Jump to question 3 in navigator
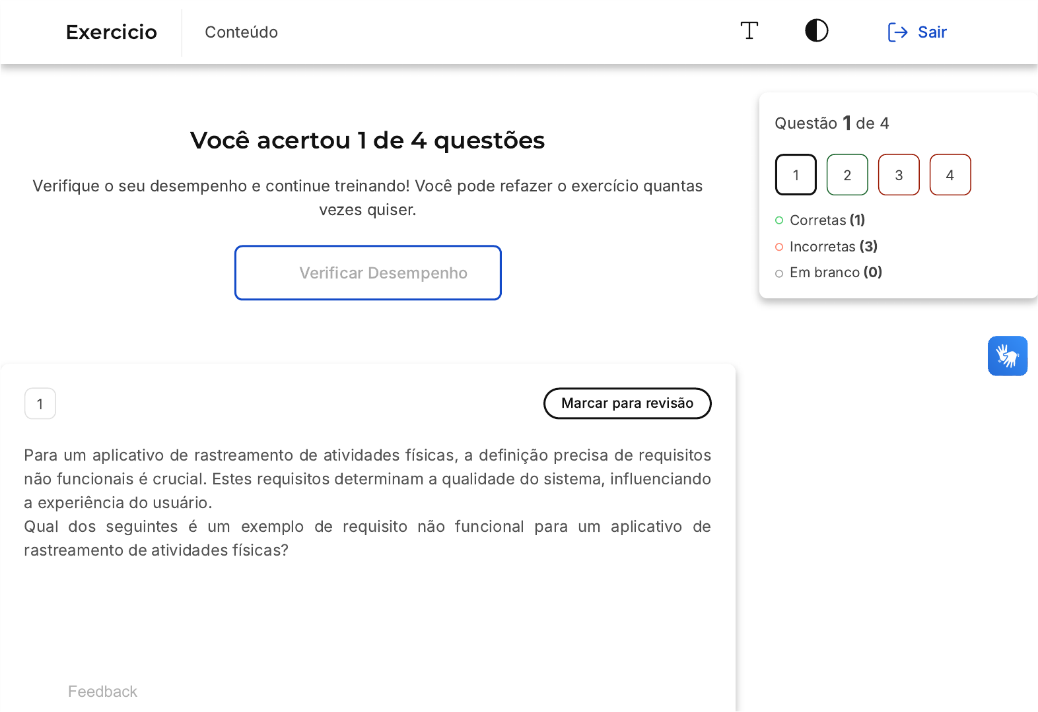Viewport: 1038px width, 712px height. [899, 175]
